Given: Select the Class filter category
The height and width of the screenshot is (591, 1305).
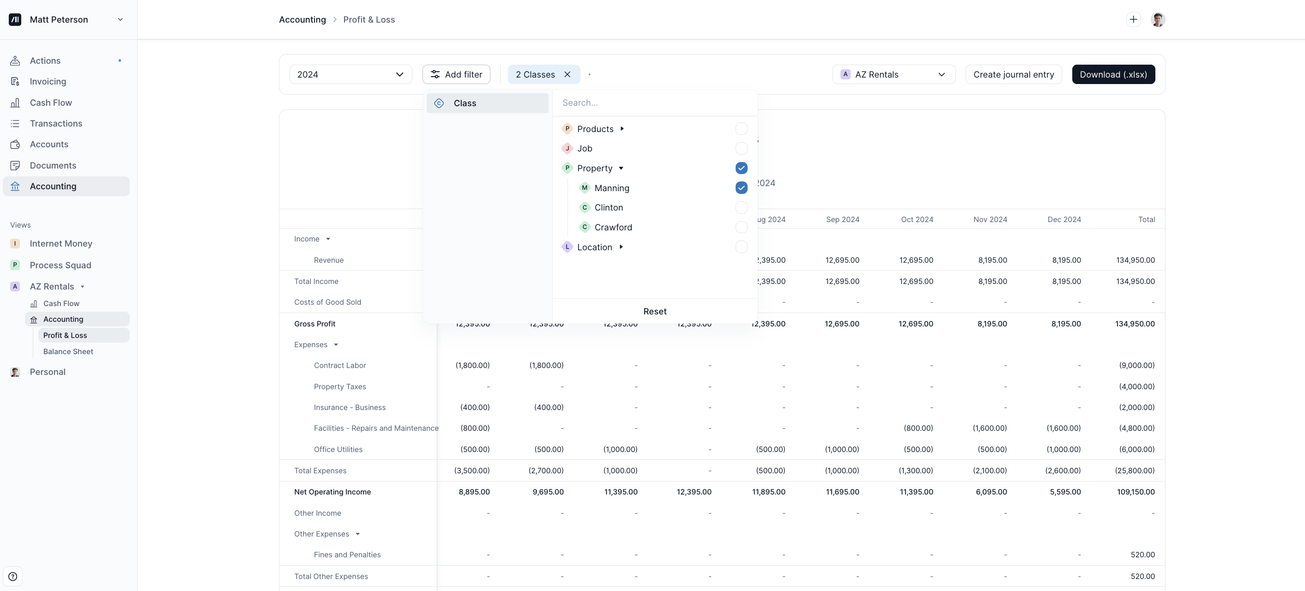Looking at the screenshot, I should coord(487,103).
